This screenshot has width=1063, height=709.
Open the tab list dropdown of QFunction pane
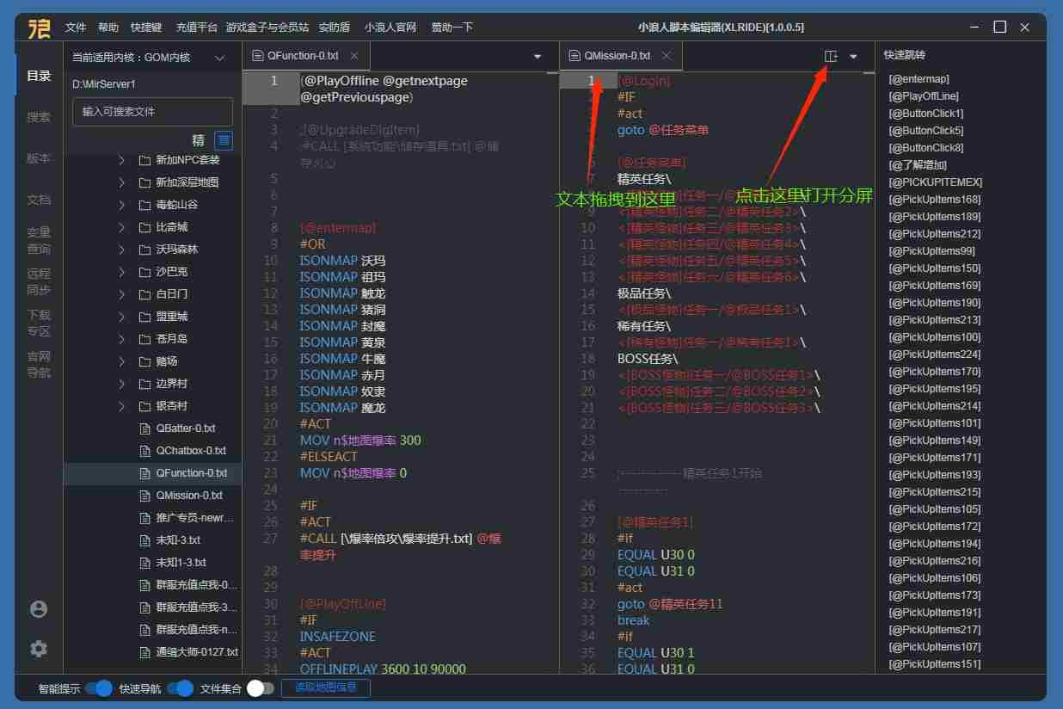[538, 57]
